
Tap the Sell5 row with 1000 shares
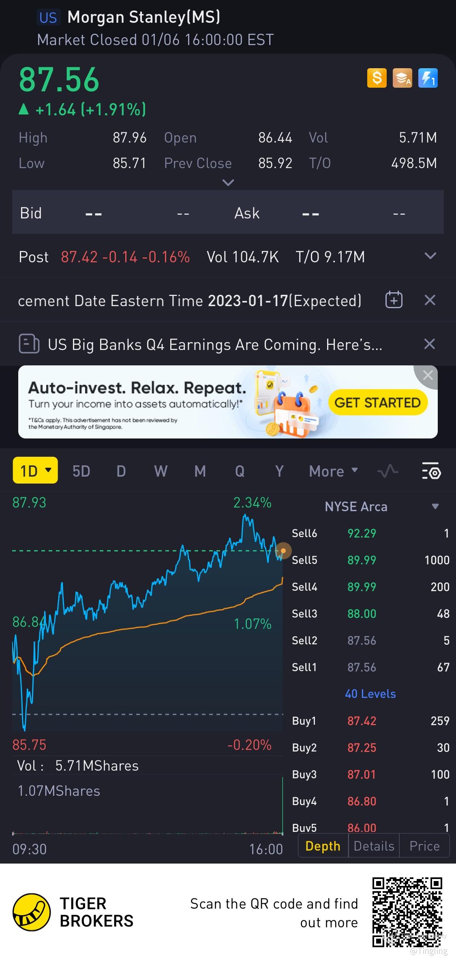370,560
